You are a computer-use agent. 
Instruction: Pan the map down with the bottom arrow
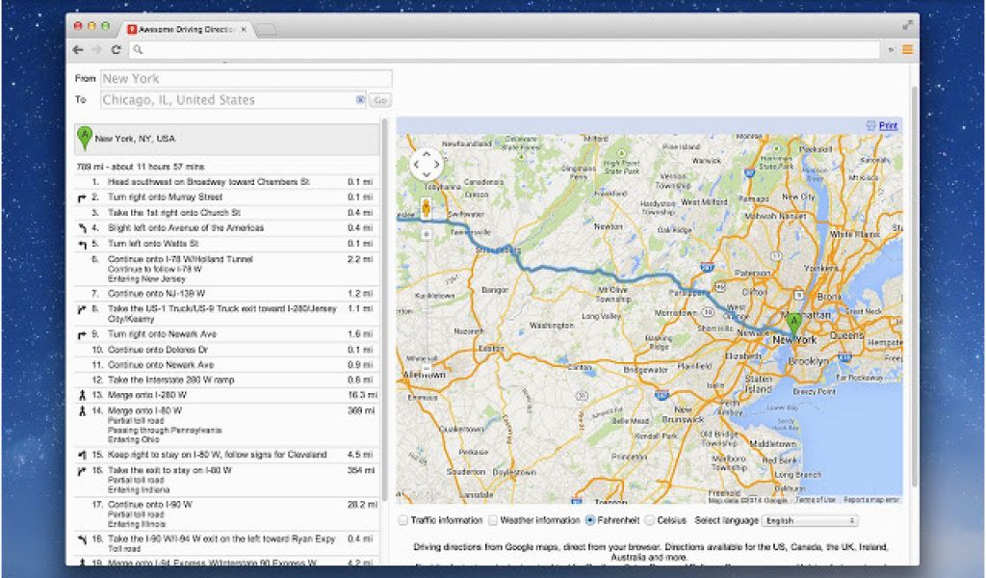click(x=427, y=175)
